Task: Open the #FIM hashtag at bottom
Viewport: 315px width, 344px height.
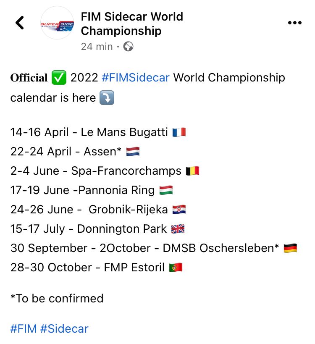Action: [24, 328]
